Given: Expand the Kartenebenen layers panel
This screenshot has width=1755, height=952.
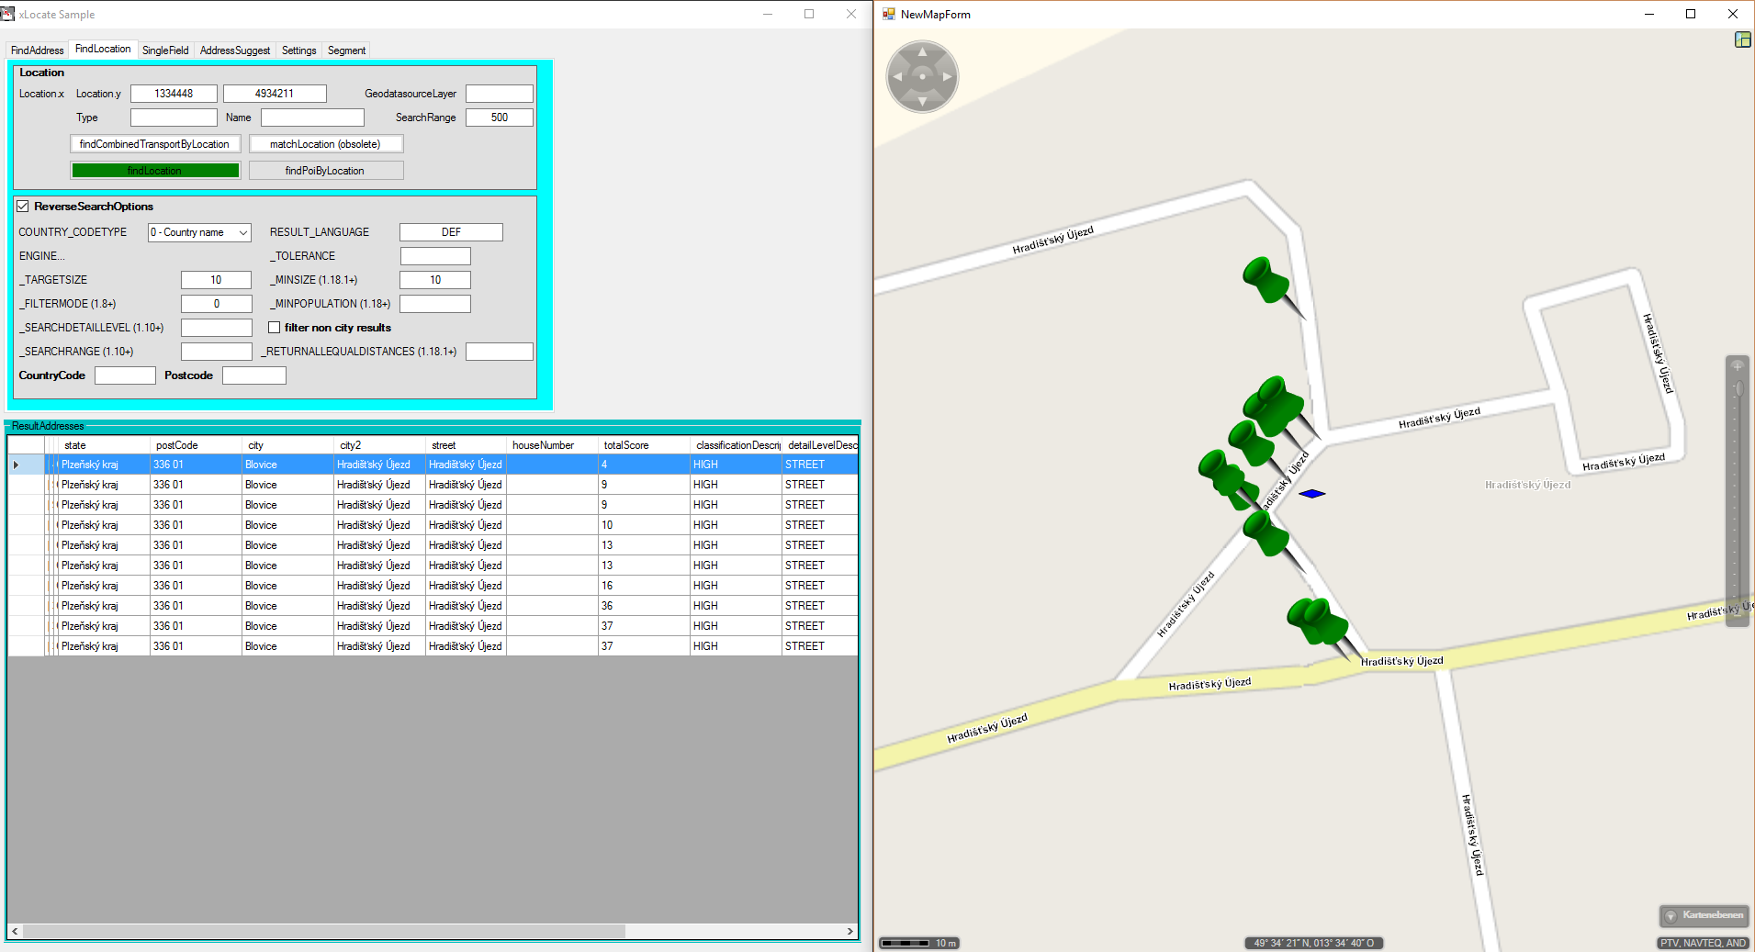Looking at the screenshot, I should pyautogui.click(x=1704, y=915).
